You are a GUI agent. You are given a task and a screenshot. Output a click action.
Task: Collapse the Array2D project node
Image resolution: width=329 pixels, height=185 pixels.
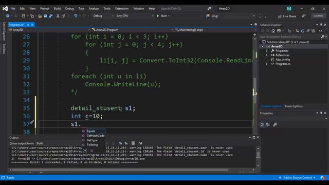pyautogui.click(x=262, y=47)
